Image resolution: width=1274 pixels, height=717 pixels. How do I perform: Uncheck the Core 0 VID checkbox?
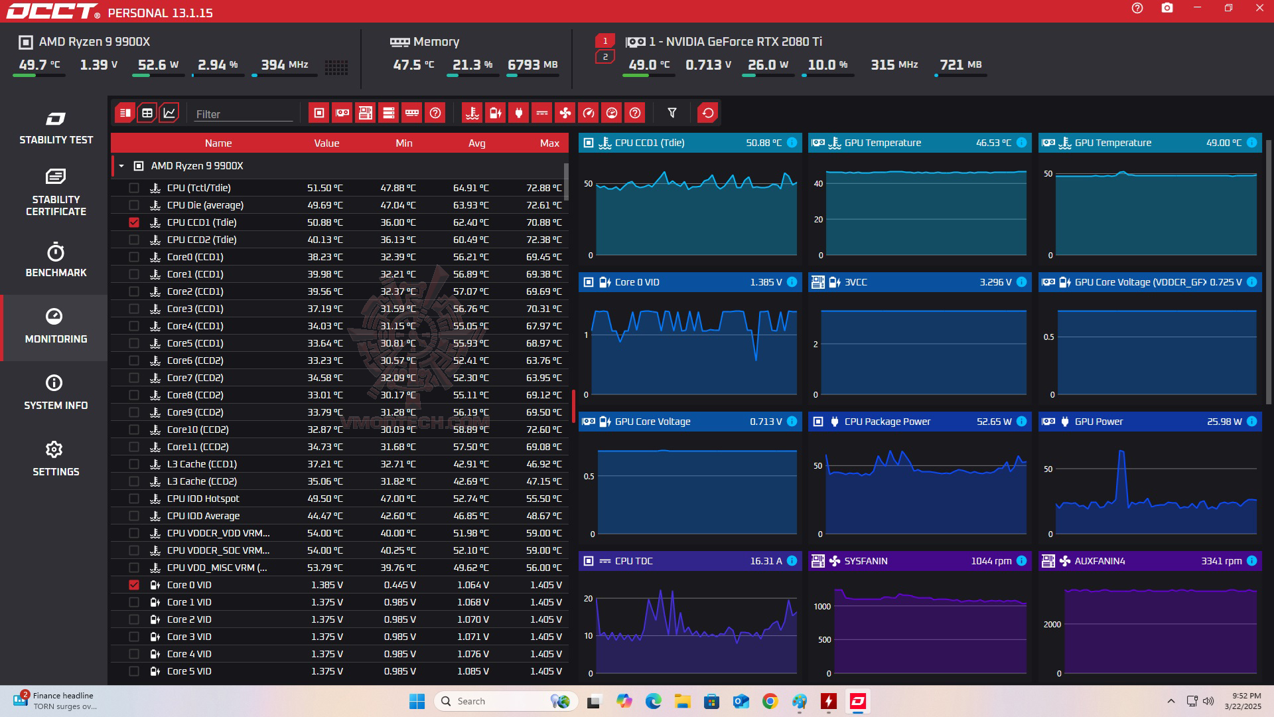[134, 585]
